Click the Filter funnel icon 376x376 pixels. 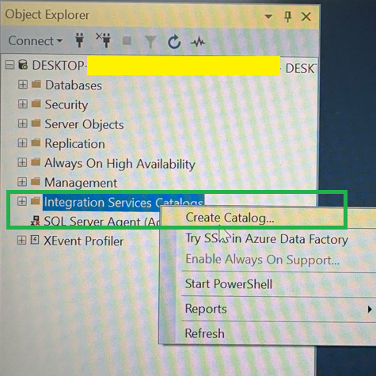click(x=150, y=42)
